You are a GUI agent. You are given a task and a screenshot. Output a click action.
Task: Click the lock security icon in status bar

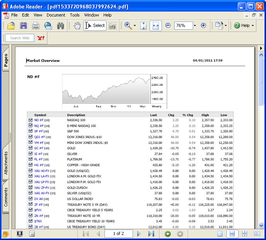6,234
